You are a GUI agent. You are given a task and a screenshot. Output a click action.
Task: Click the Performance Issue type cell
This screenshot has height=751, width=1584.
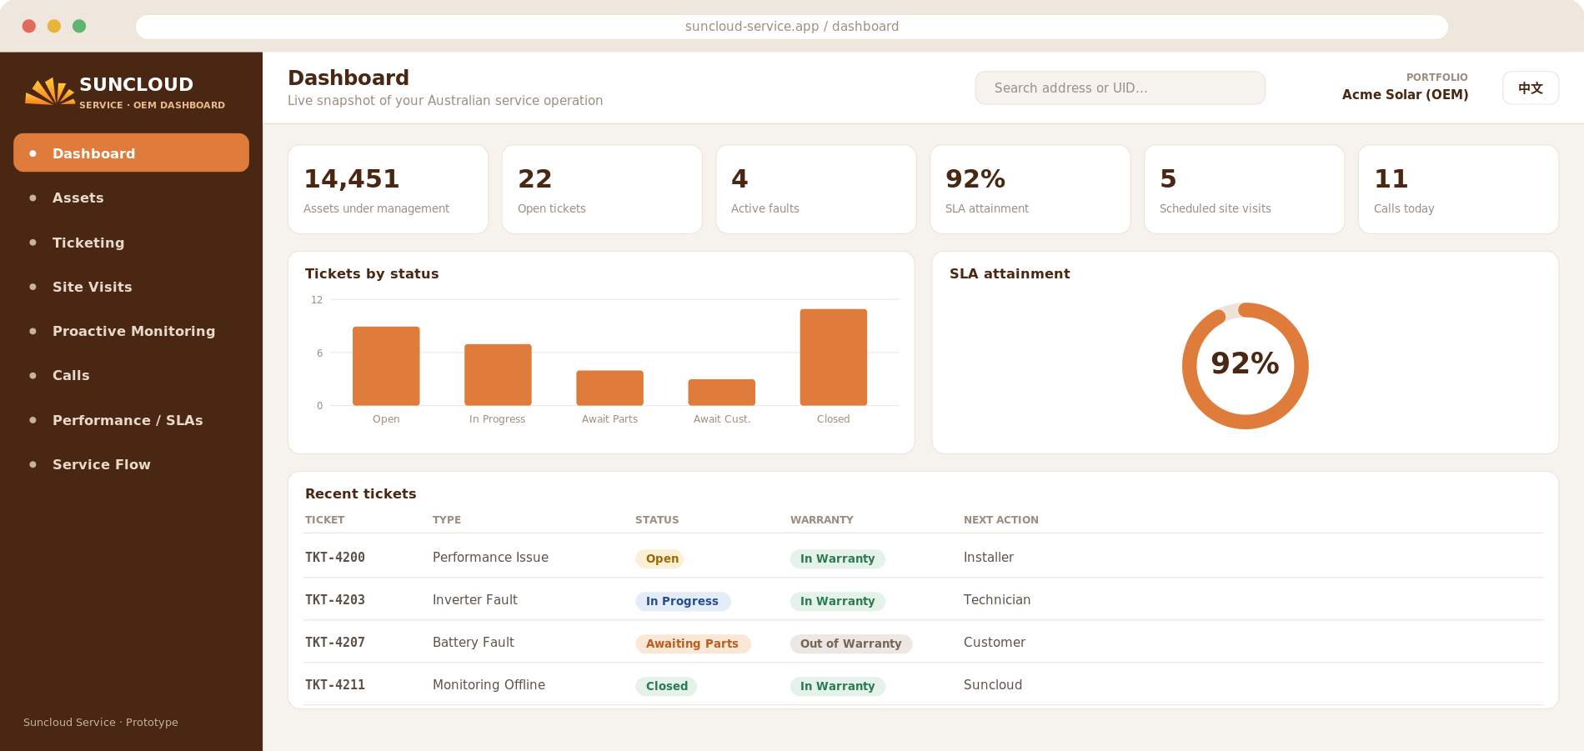point(490,557)
